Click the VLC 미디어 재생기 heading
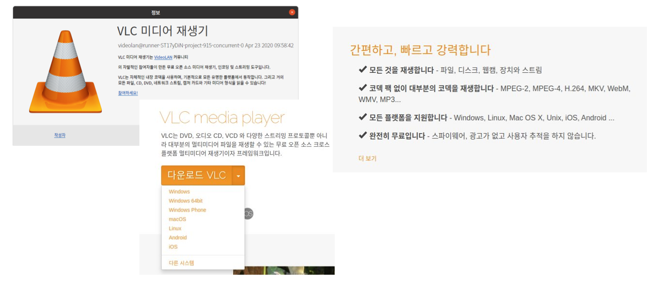 163,31
